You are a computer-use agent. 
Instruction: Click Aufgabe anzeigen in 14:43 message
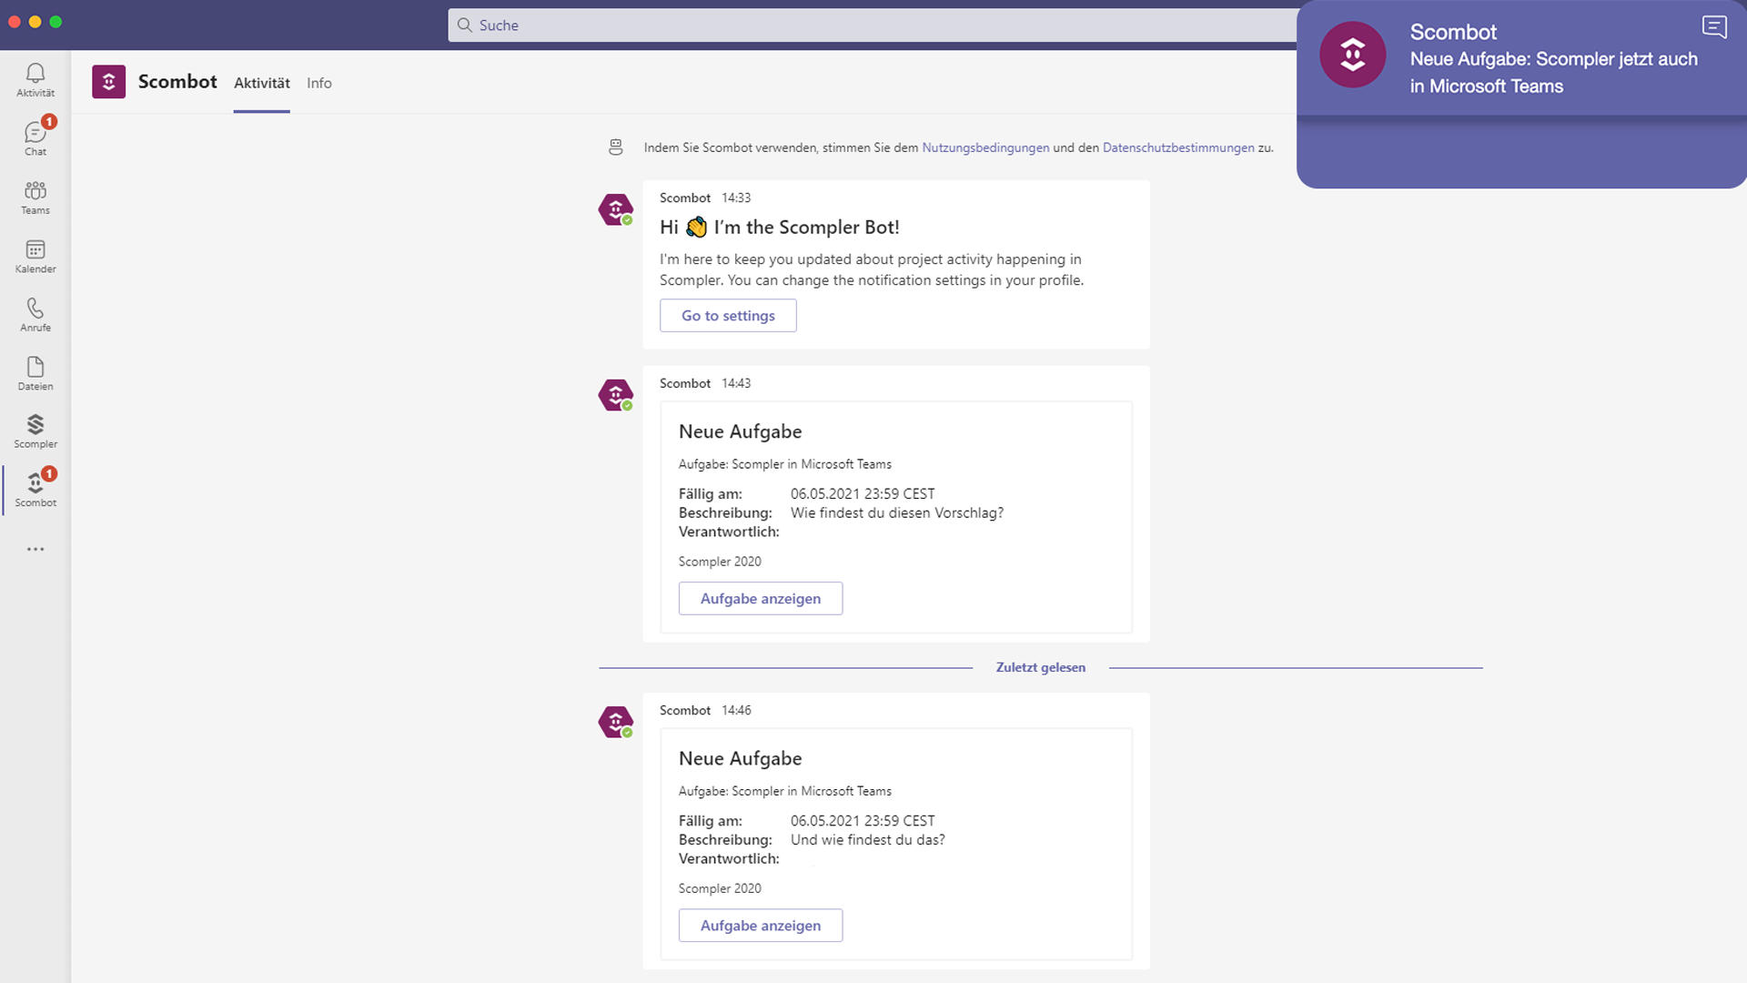760,599
